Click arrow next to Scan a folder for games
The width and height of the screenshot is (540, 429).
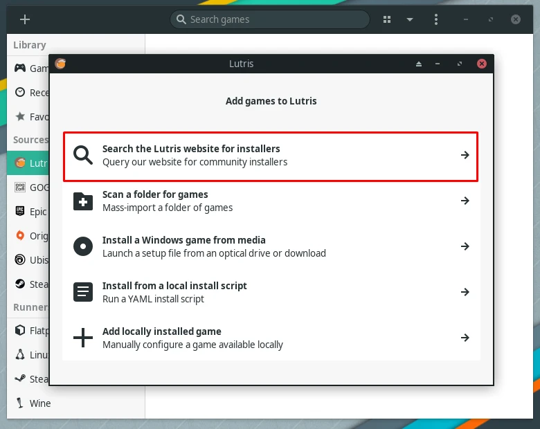coord(465,201)
